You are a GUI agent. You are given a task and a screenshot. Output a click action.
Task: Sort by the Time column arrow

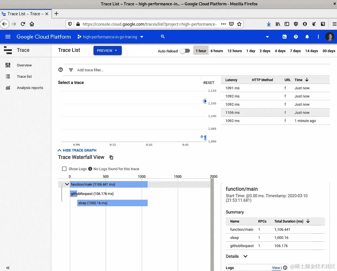click(x=307, y=80)
